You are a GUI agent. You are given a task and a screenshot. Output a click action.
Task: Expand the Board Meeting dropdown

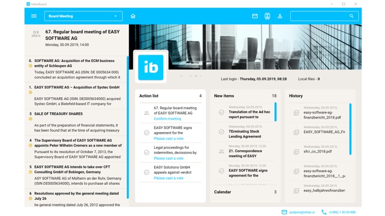(x=83, y=16)
